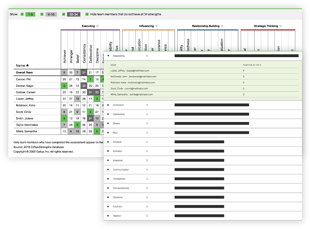The width and height of the screenshot is (310, 229).
Task: Expand the Deliberative strength row
Action: (108, 114)
